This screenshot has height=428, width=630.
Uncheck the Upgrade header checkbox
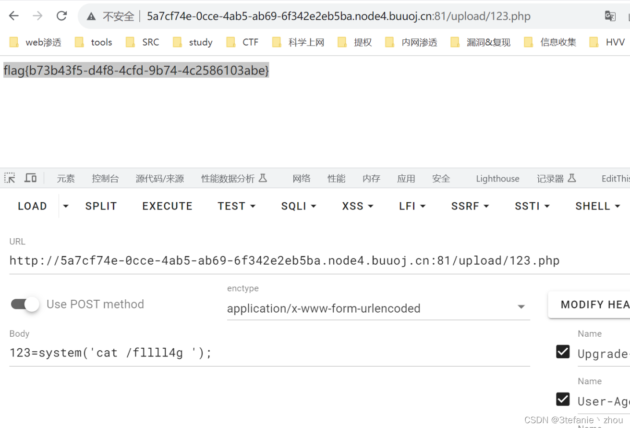563,352
